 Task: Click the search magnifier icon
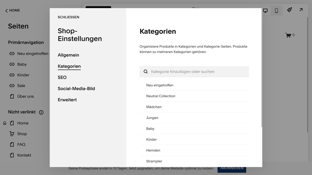146,72
